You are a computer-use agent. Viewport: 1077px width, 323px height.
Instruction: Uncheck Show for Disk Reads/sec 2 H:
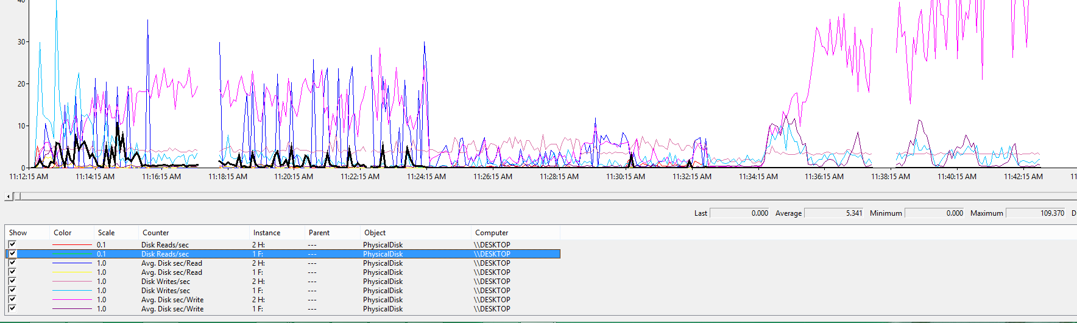[x=12, y=244]
